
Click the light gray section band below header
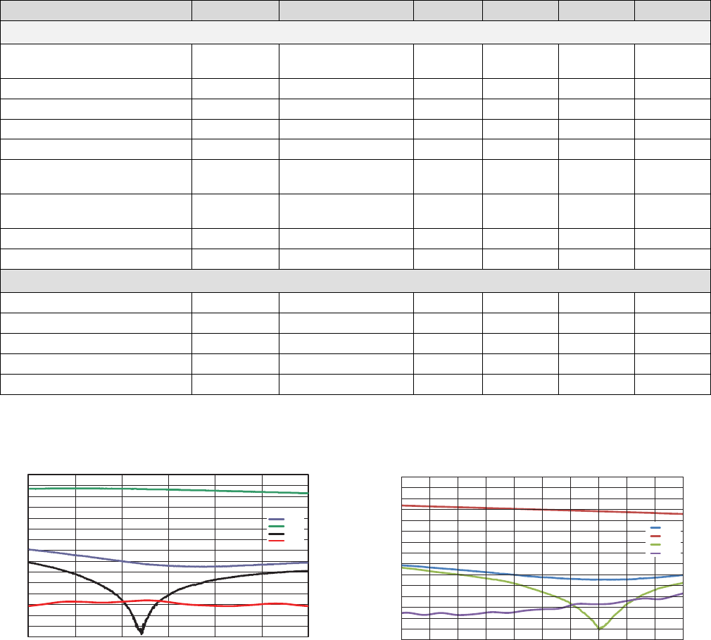(x=355, y=32)
